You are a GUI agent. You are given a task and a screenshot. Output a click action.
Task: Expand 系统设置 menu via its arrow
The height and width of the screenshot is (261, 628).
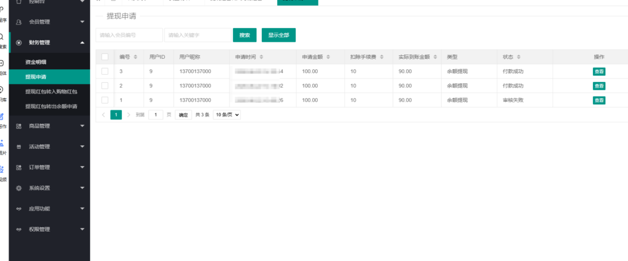click(82, 188)
